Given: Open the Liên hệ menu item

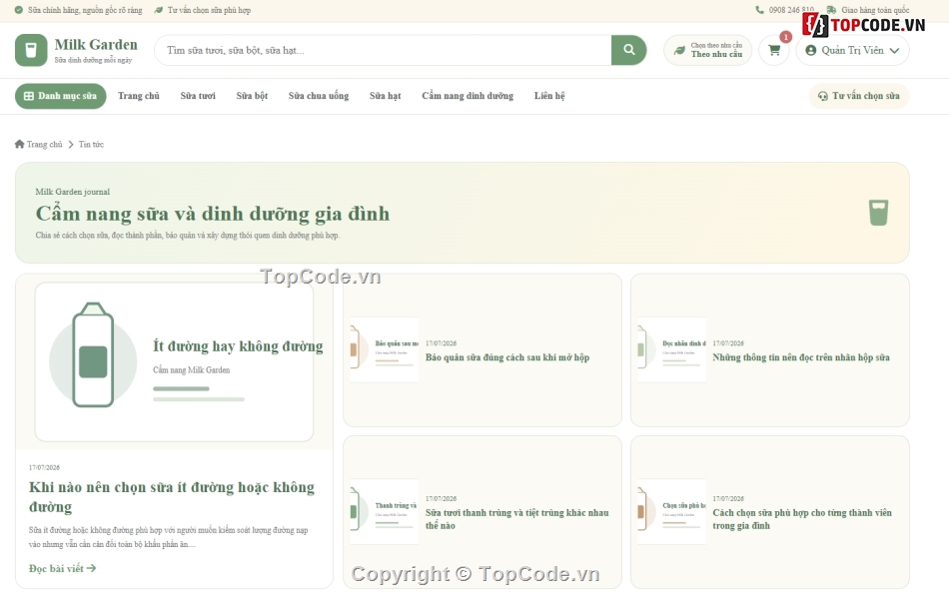Looking at the screenshot, I should click(549, 96).
